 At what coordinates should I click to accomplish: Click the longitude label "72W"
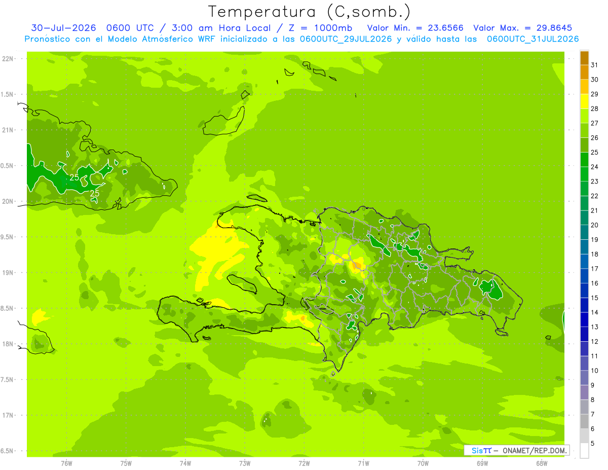(304, 463)
